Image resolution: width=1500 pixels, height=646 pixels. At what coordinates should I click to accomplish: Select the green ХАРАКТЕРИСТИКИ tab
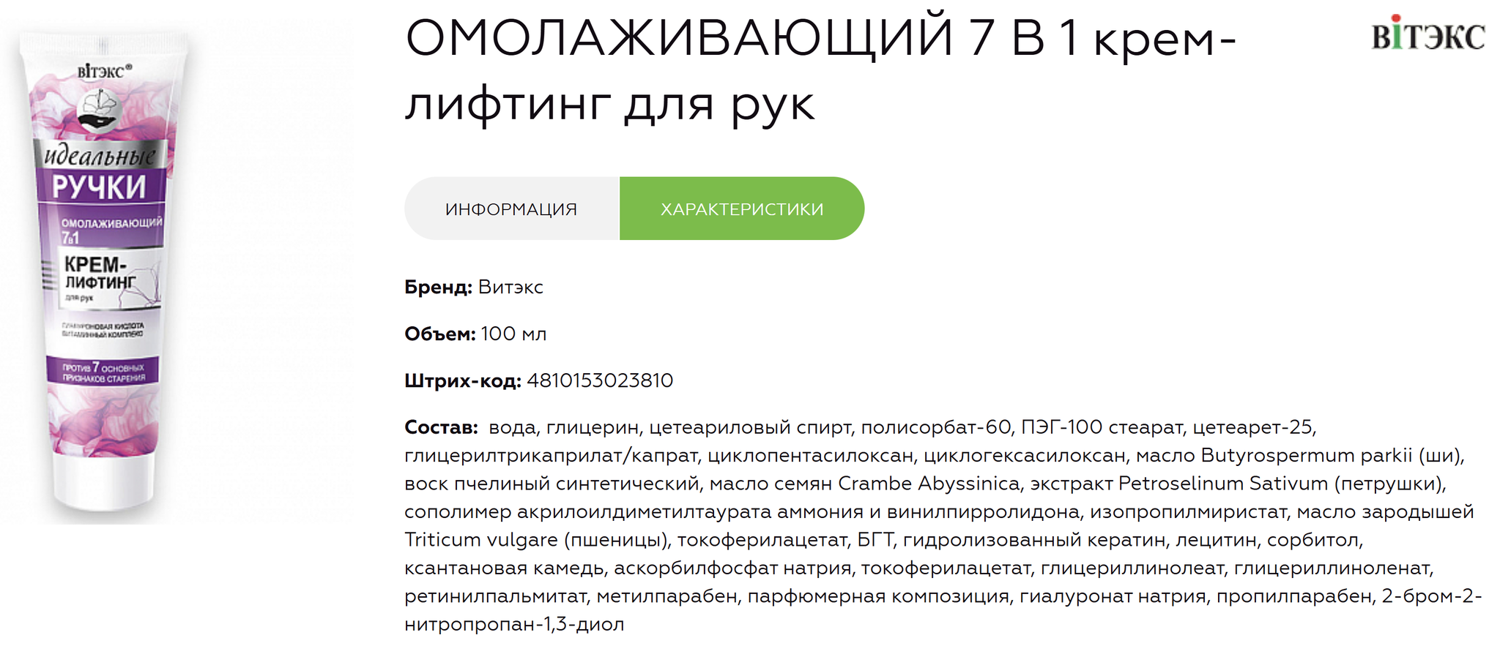pyautogui.click(x=741, y=209)
